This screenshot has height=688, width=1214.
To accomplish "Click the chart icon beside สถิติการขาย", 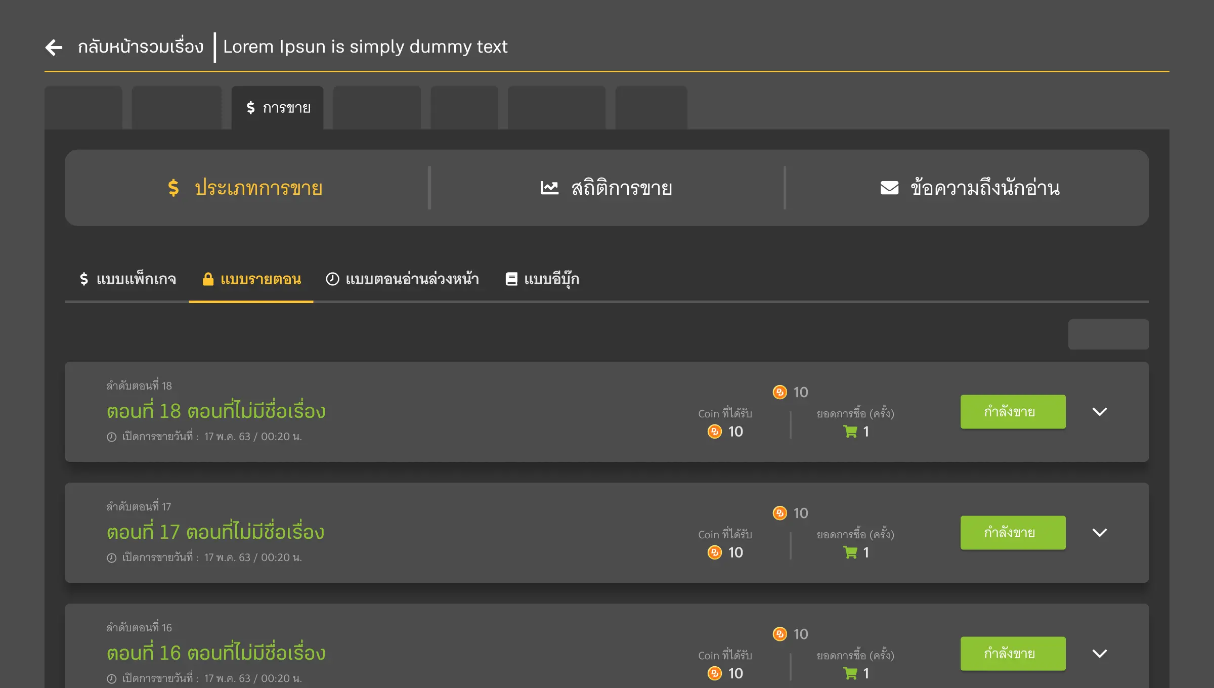I will coord(549,188).
